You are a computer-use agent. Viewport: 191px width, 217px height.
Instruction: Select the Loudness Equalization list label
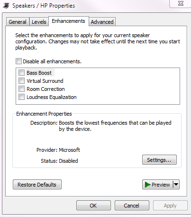click(x=52, y=97)
